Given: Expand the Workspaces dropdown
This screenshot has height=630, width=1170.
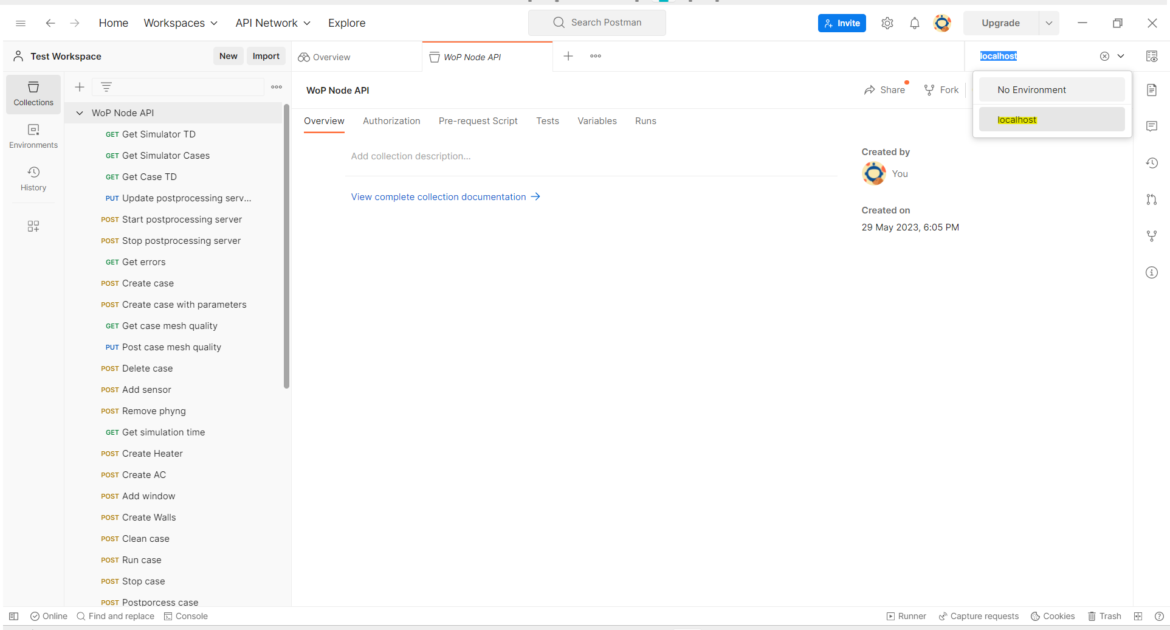Looking at the screenshot, I should coord(181,23).
